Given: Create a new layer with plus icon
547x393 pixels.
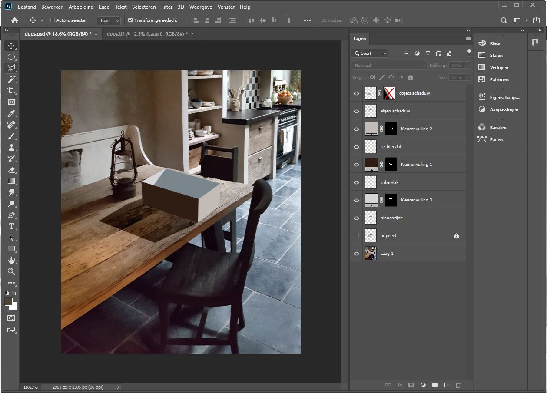Looking at the screenshot, I should click(x=447, y=385).
